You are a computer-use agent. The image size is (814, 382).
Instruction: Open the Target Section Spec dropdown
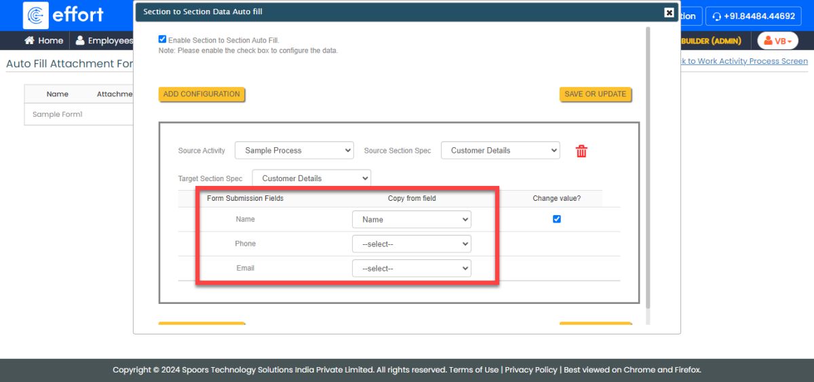tap(312, 178)
